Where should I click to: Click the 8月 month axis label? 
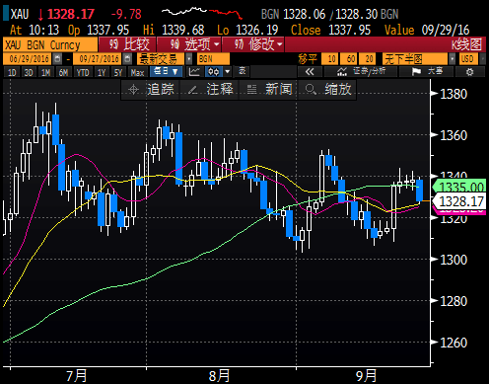pyautogui.click(x=220, y=376)
